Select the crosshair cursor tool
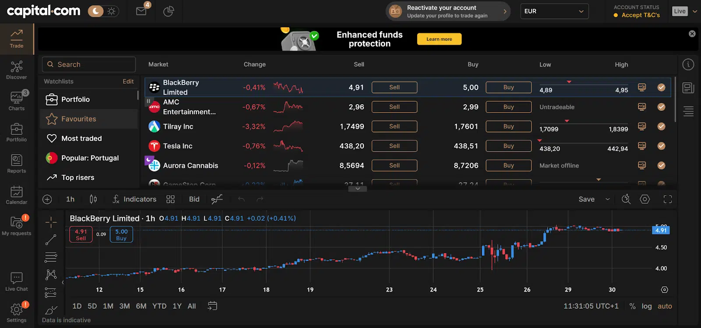The image size is (701, 328). coord(51,222)
